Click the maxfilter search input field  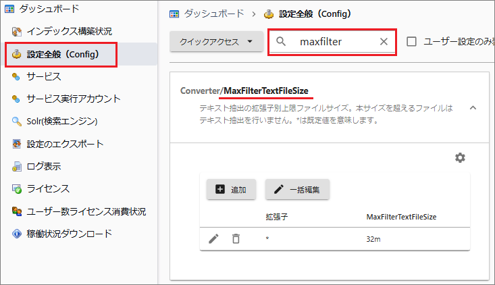tap(333, 42)
